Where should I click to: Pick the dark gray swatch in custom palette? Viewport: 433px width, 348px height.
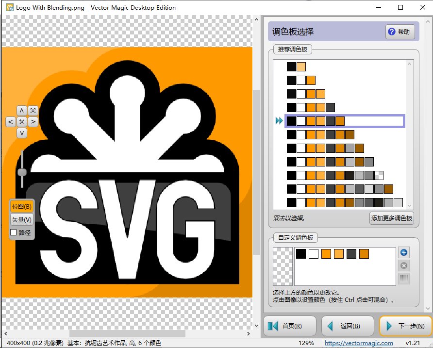[351, 253]
